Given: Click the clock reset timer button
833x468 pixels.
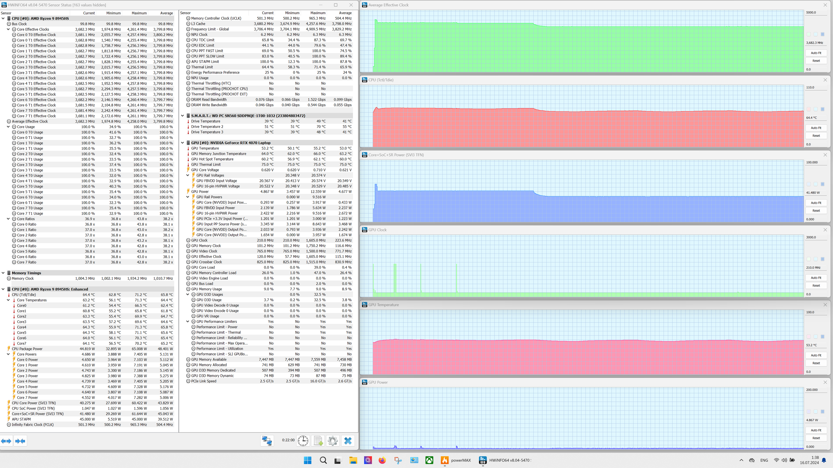Looking at the screenshot, I should (x=303, y=441).
